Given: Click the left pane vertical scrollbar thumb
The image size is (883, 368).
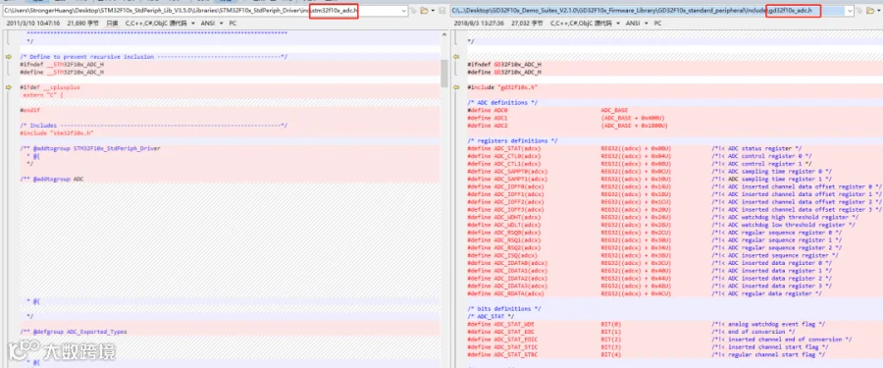Looking at the screenshot, I should [443, 74].
